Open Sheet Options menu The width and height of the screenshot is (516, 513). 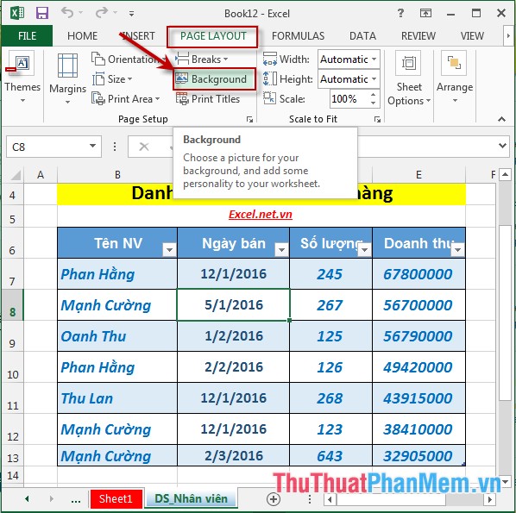pyautogui.click(x=409, y=78)
